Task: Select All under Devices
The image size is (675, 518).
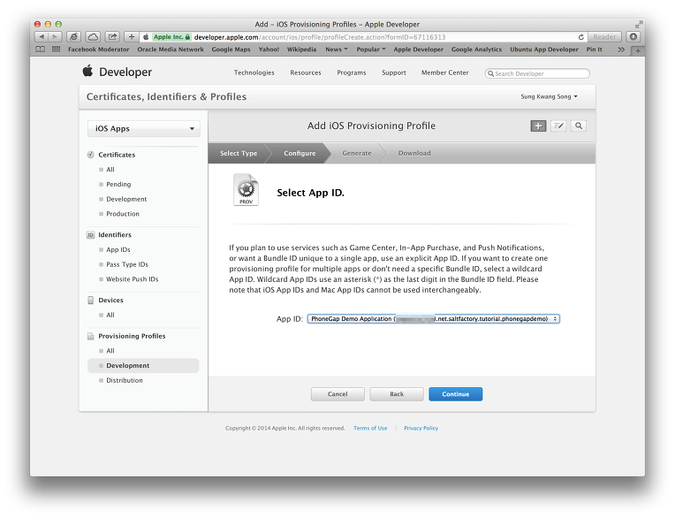Action: 110,315
